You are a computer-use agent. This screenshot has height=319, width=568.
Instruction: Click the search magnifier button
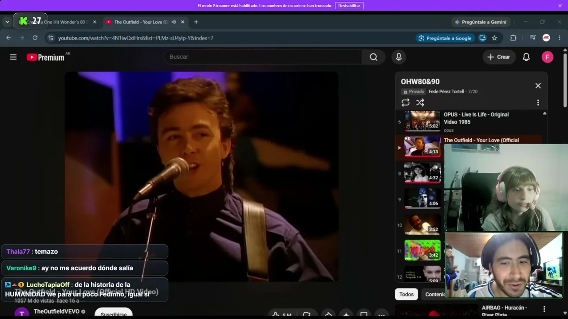click(x=374, y=57)
